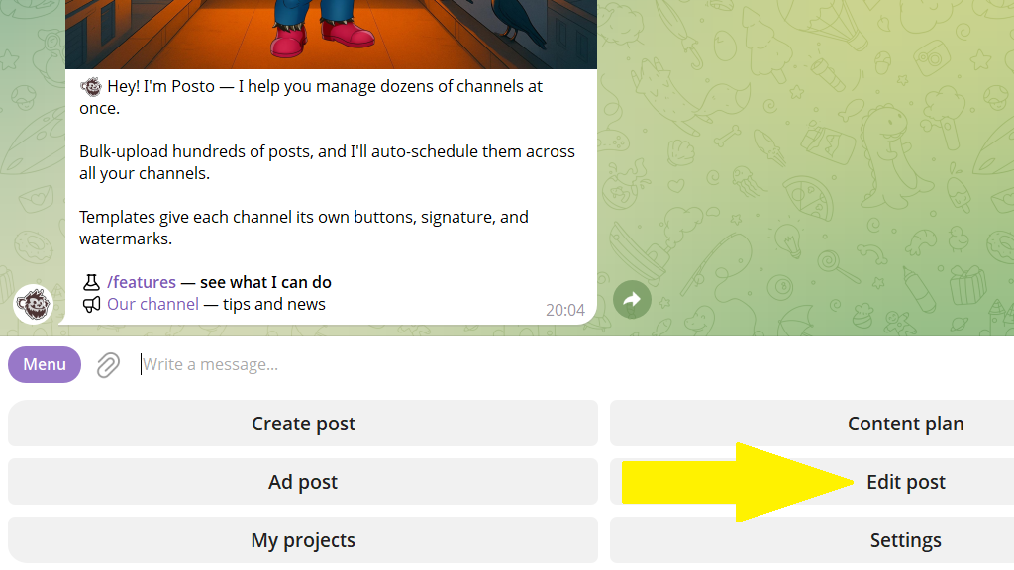Click the Edit post button
This screenshot has width=1014, height=570.
(812, 482)
